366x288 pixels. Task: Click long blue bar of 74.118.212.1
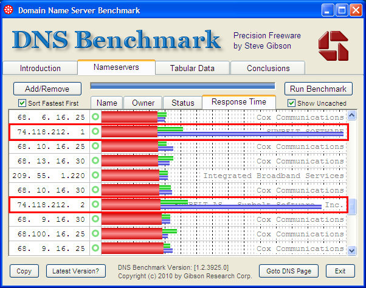pyautogui.click(x=250, y=134)
